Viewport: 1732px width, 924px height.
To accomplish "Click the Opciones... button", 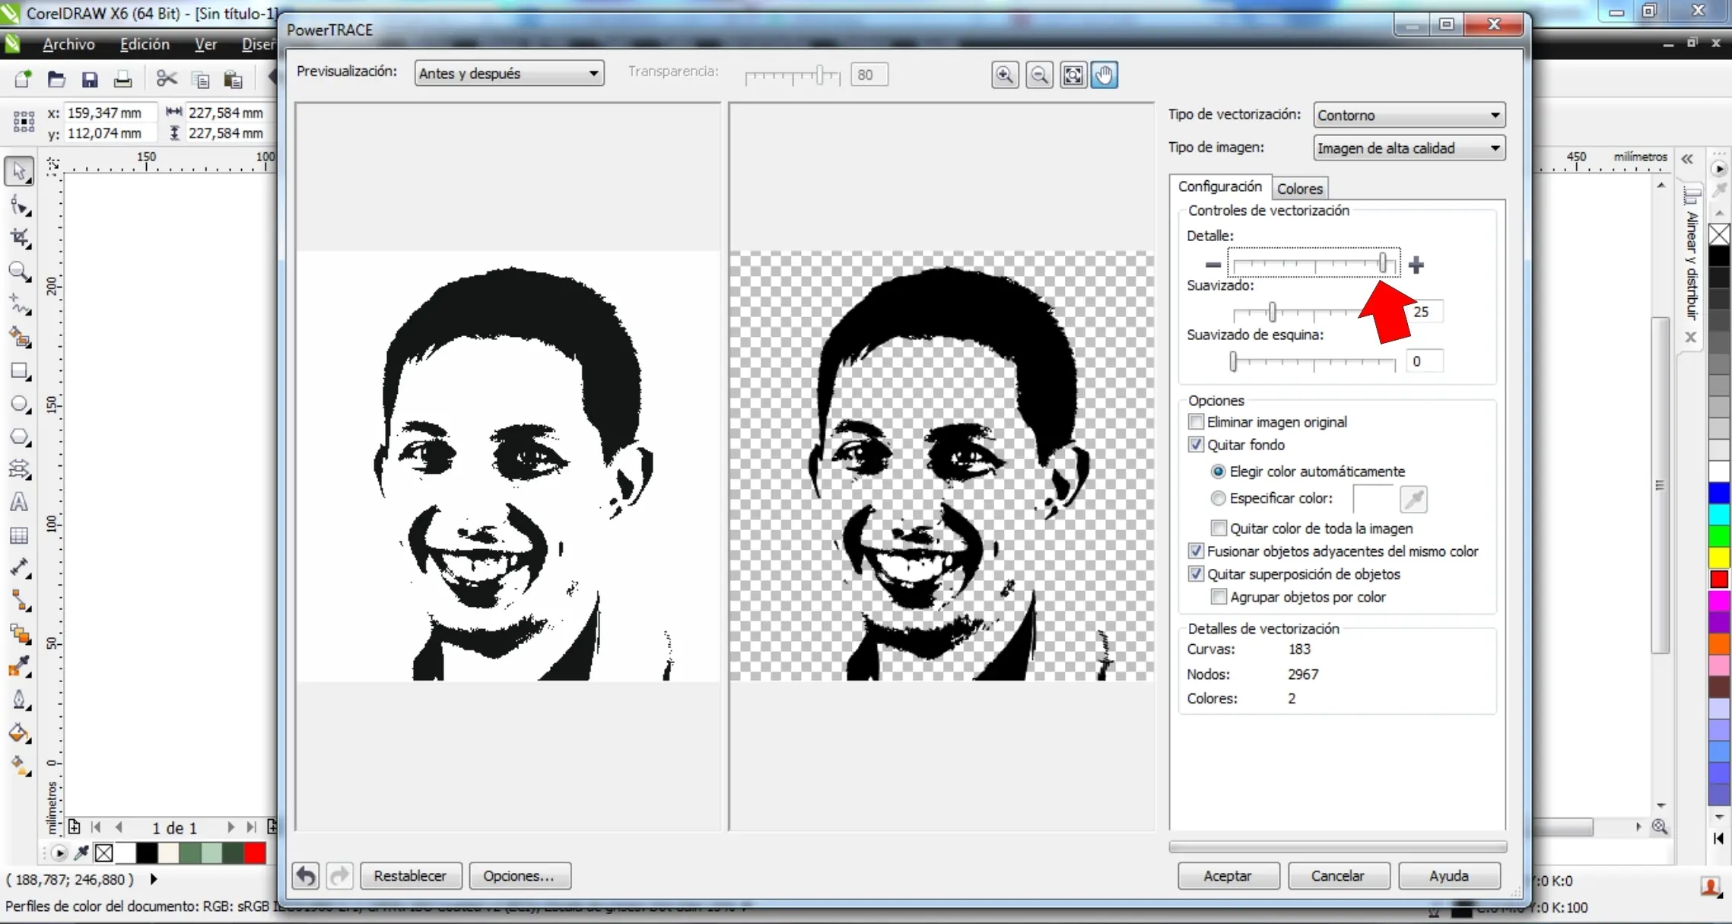I will click(x=519, y=875).
